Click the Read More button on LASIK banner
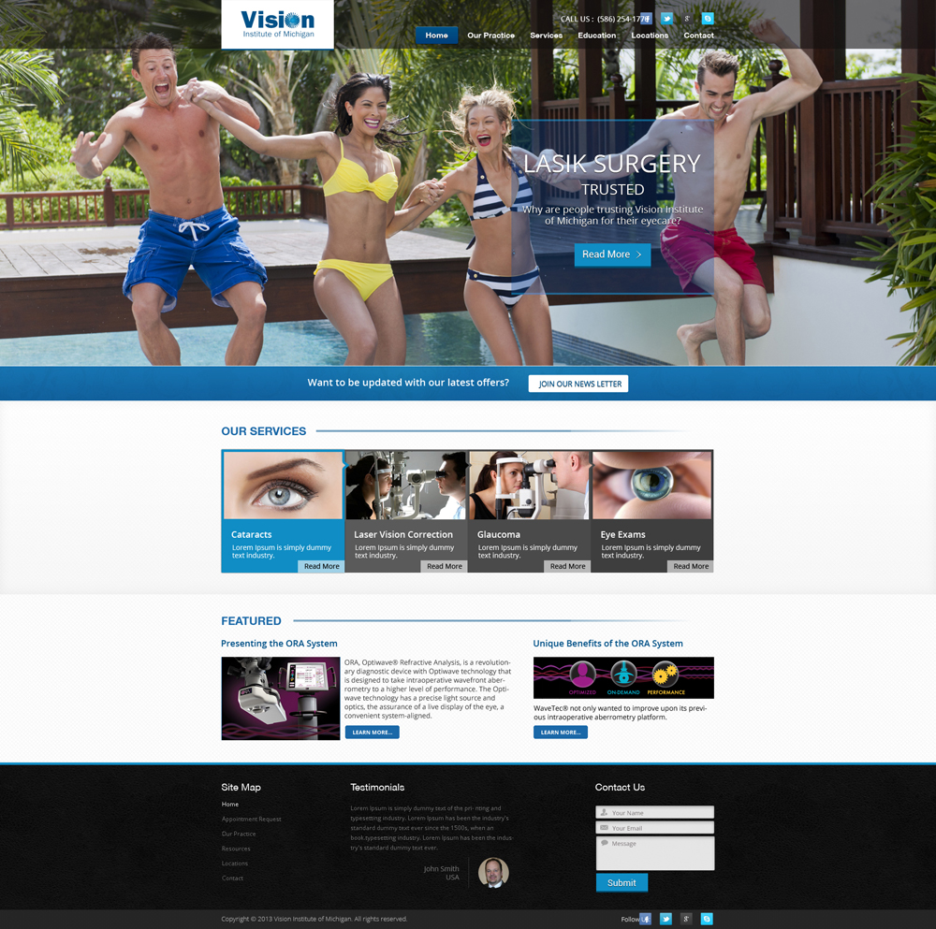936x929 pixels. (x=612, y=254)
